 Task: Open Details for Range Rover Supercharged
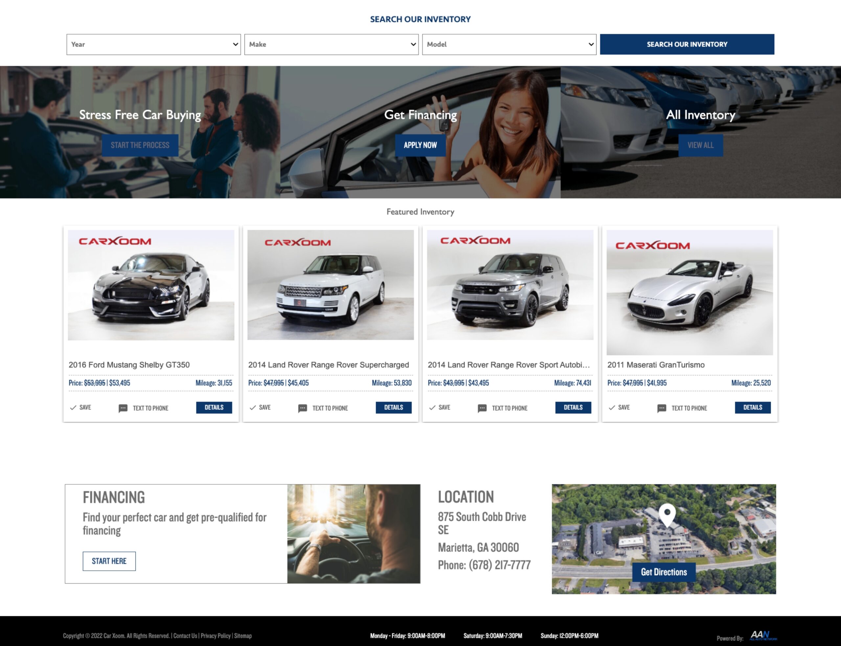(394, 408)
